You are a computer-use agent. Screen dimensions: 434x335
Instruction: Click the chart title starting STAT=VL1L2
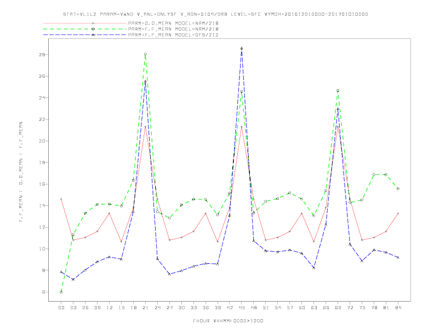[215, 14]
